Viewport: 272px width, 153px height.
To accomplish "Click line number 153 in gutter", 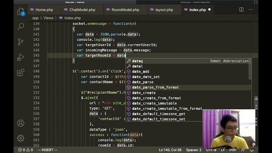I will coord(36,98).
